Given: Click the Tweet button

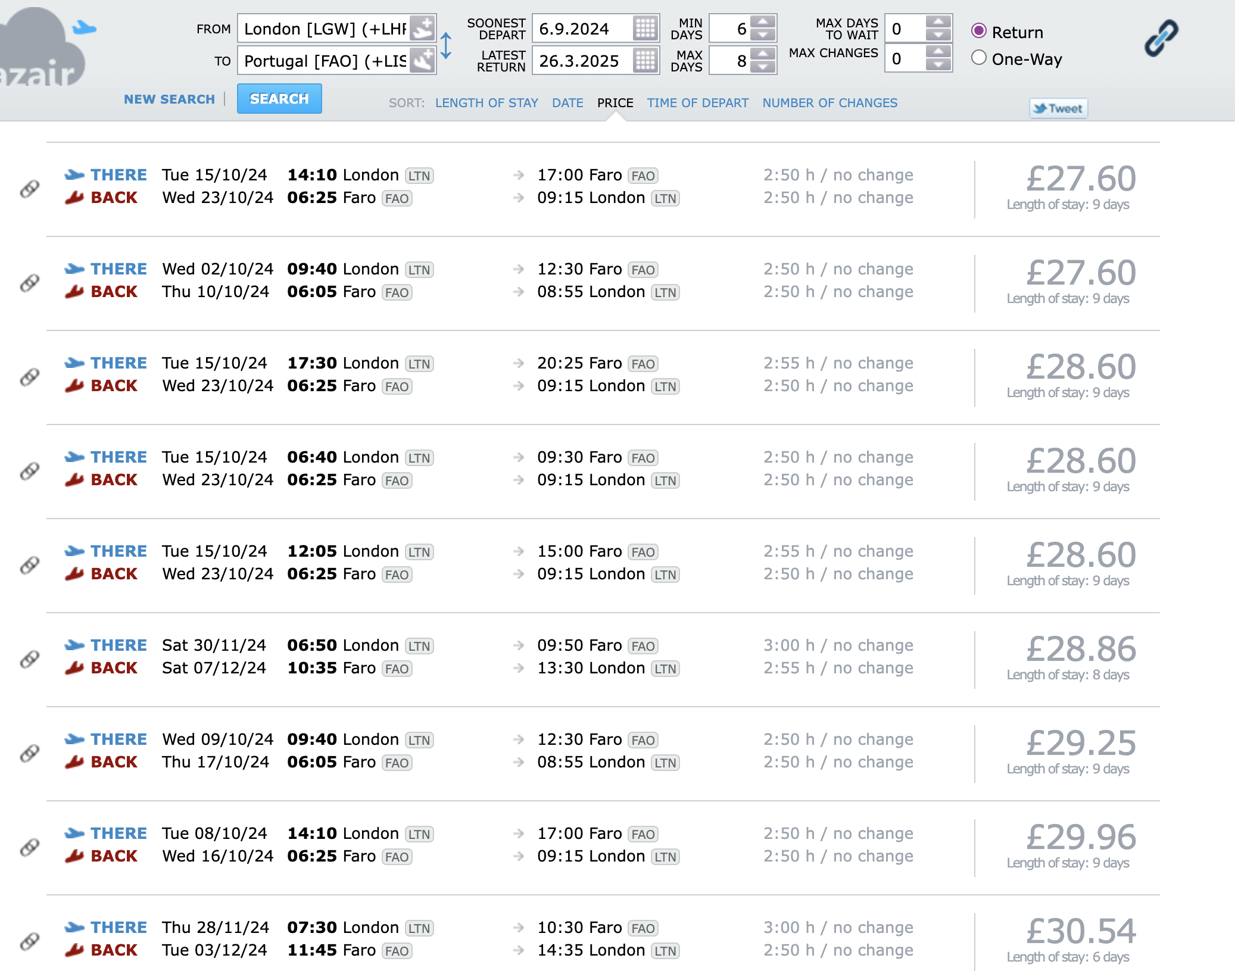Looking at the screenshot, I should point(1058,108).
